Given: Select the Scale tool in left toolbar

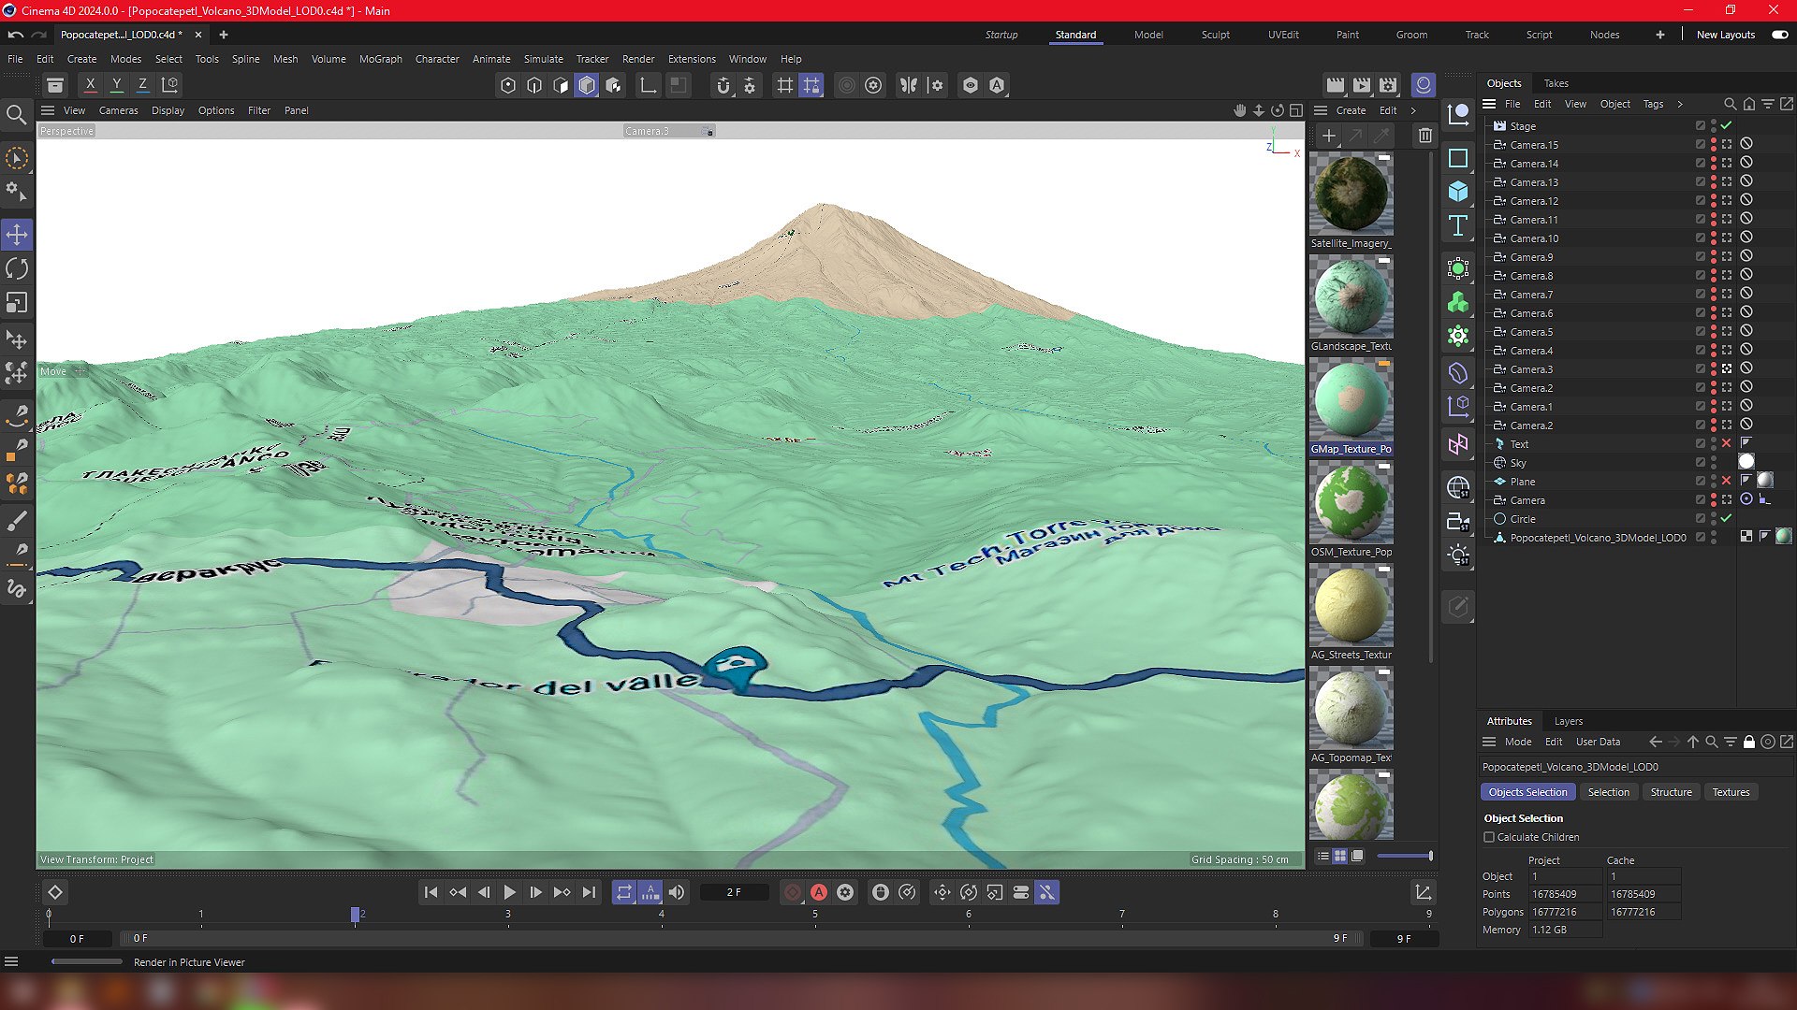Looking at the screenshot, I should pos(17,303).
